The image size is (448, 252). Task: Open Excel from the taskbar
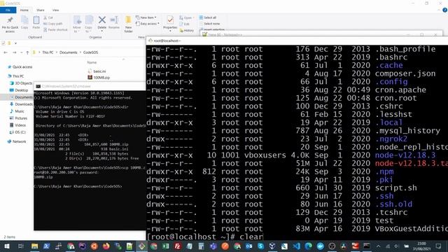coord(165,246)
